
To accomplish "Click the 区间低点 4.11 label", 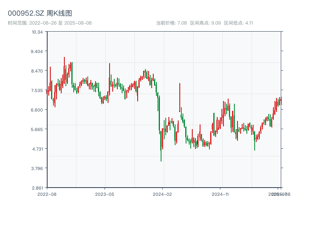I will (238, 23).
